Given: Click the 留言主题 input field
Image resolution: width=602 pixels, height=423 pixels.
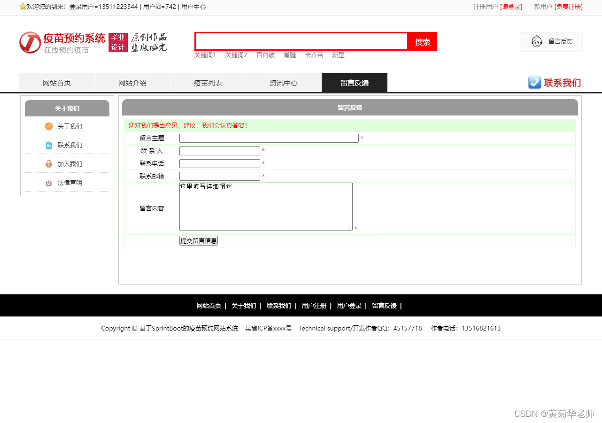Looking at the screenshot, I should [269, 138].
